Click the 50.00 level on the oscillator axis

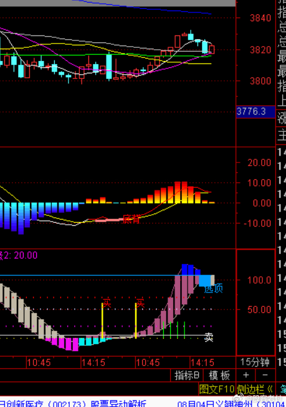pos(259,309)
